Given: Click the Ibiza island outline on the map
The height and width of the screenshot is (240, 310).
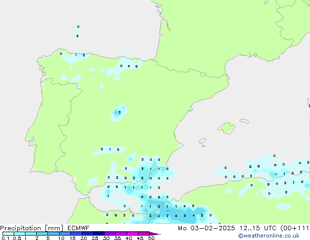Looking at the screenshot, I should click(202, 141).
